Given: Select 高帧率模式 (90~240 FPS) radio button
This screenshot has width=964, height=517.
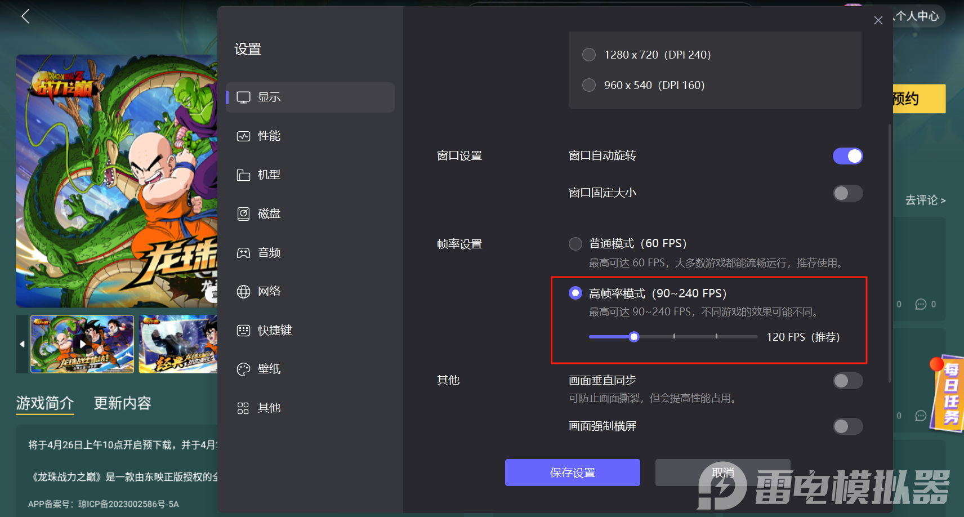Looking at the screenshot, I should click(575, 293).
